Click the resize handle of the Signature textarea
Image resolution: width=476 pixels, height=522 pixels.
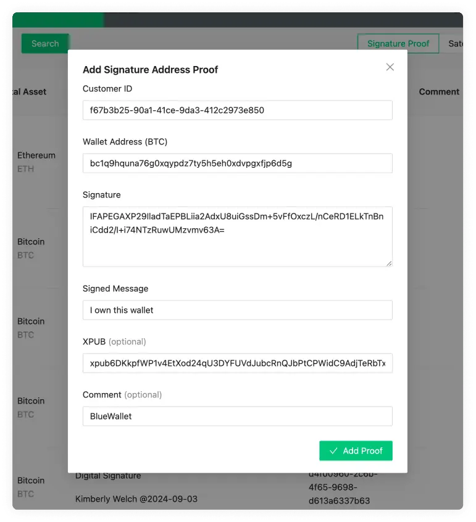[389, 263]
